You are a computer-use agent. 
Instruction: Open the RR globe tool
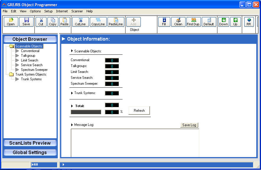(x=249, y=22)
